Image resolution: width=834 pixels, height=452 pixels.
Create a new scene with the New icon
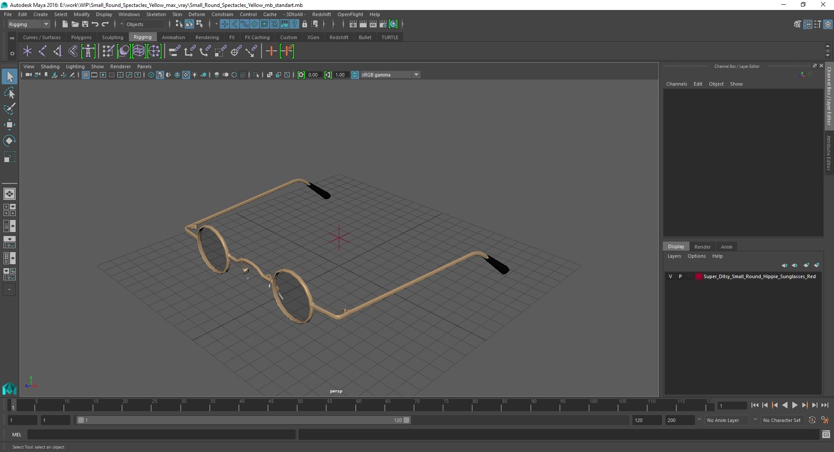pos(65,24)
